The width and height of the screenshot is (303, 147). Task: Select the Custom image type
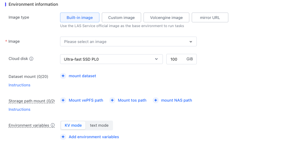[x=121, y=18]
